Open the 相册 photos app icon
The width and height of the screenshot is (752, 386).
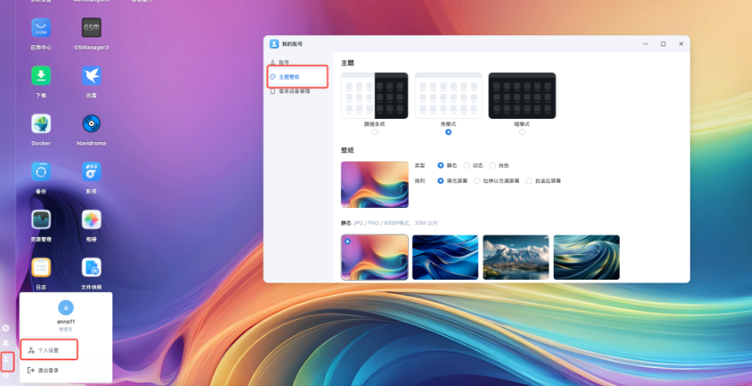coord(91,219)
